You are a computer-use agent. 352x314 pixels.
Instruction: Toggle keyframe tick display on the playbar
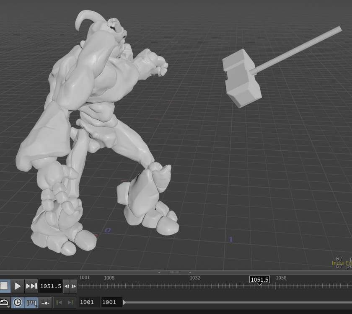pos(32,302)
